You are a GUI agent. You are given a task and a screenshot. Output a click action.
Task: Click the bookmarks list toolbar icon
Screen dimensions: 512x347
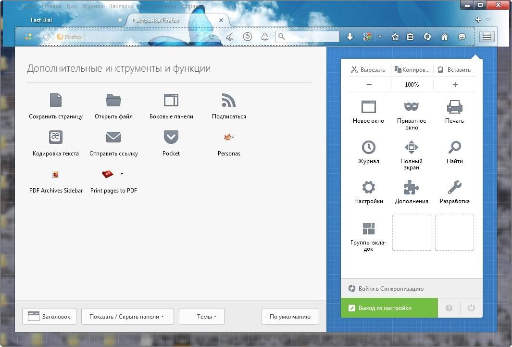pyautogui.click(x=410, y=37)
